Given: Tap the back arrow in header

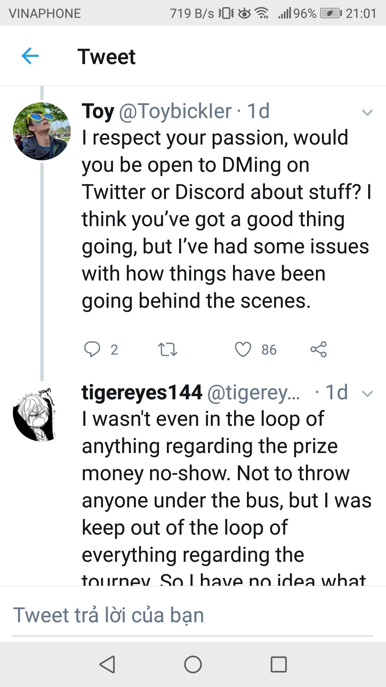Looking at the screenshot, I should coord(30,56).
